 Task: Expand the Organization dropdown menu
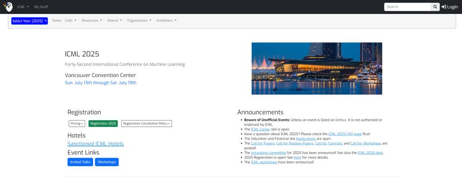[139, 20]
